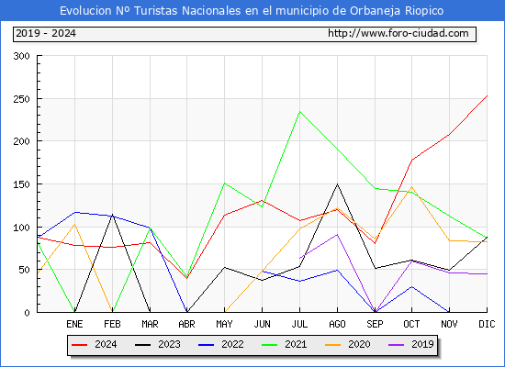Image resolution: width=505 pixels, height=367 pixels.
Task: Open the http://www.foro-ciudad.com URL text
Action: 398,33
